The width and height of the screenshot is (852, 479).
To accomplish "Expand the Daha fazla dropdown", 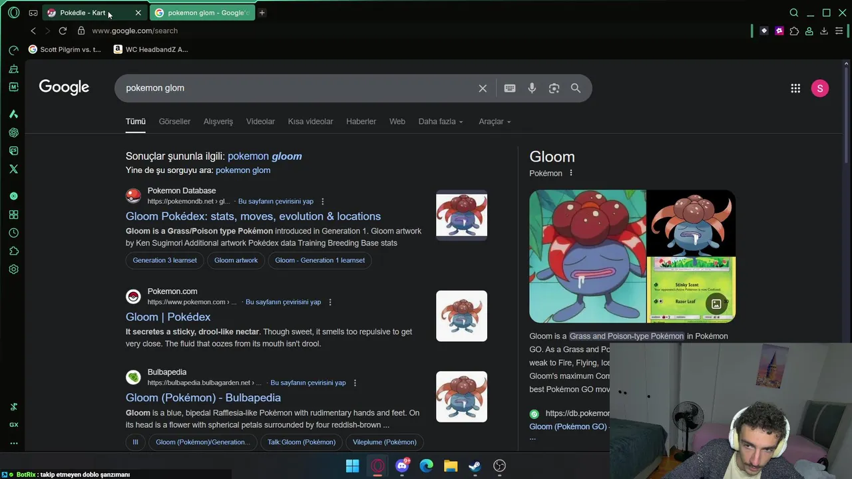I will (x=441, y=122).
